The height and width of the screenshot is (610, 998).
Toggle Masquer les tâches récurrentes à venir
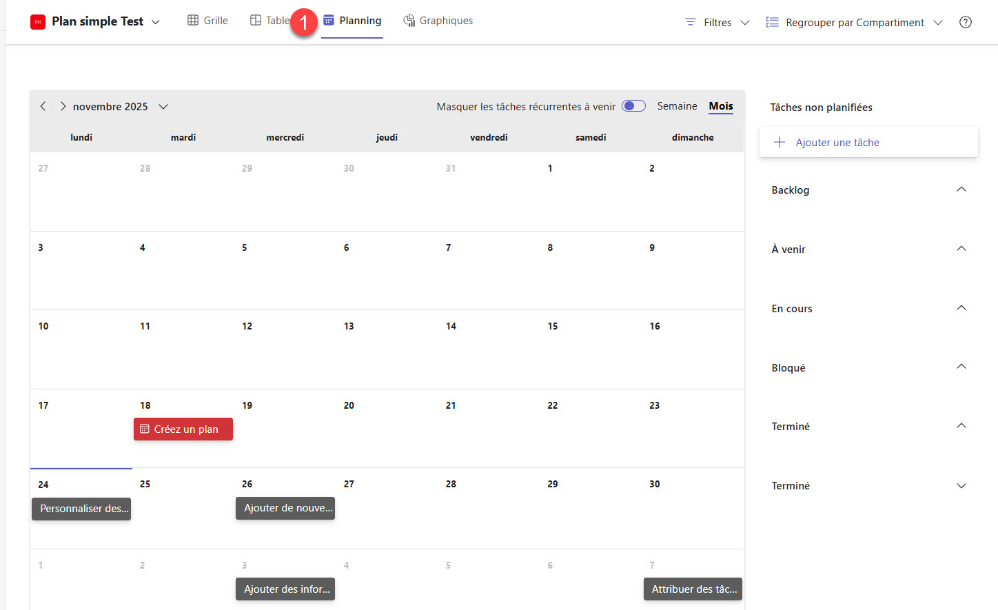pyautogui.click(x=633, y=106)
